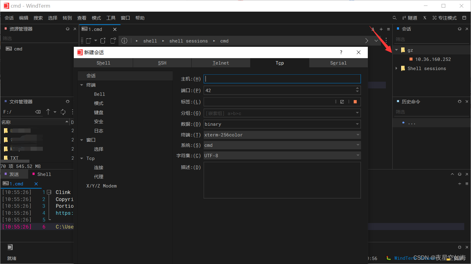Click the label edit icon in 标签 field
The image size is (471, 264).
point(342,102)
